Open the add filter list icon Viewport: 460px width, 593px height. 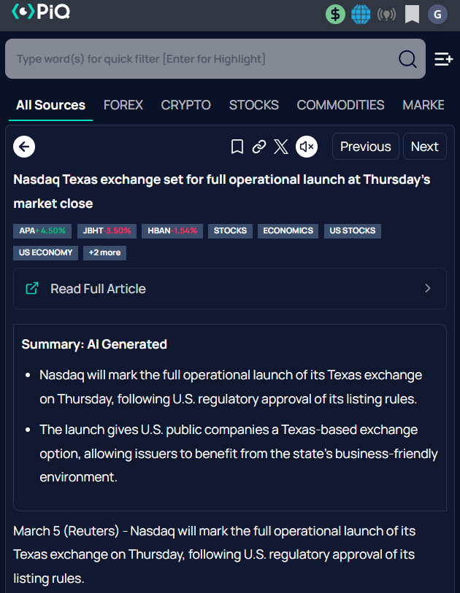(443, 59)
